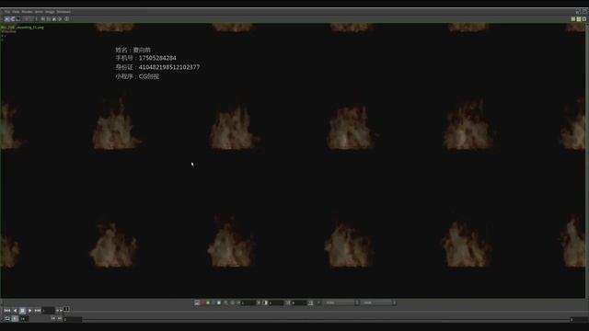Toggle the loop playback mode icon

[7, 319]
